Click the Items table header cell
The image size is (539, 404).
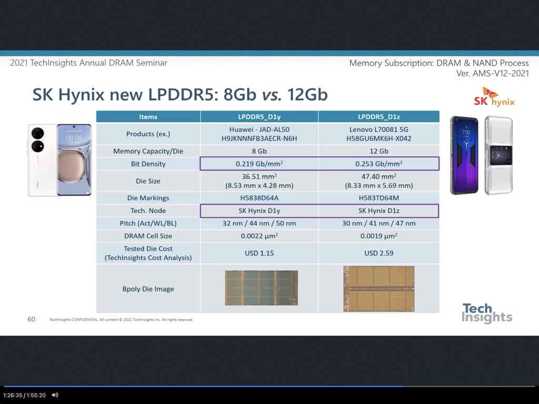148,116
